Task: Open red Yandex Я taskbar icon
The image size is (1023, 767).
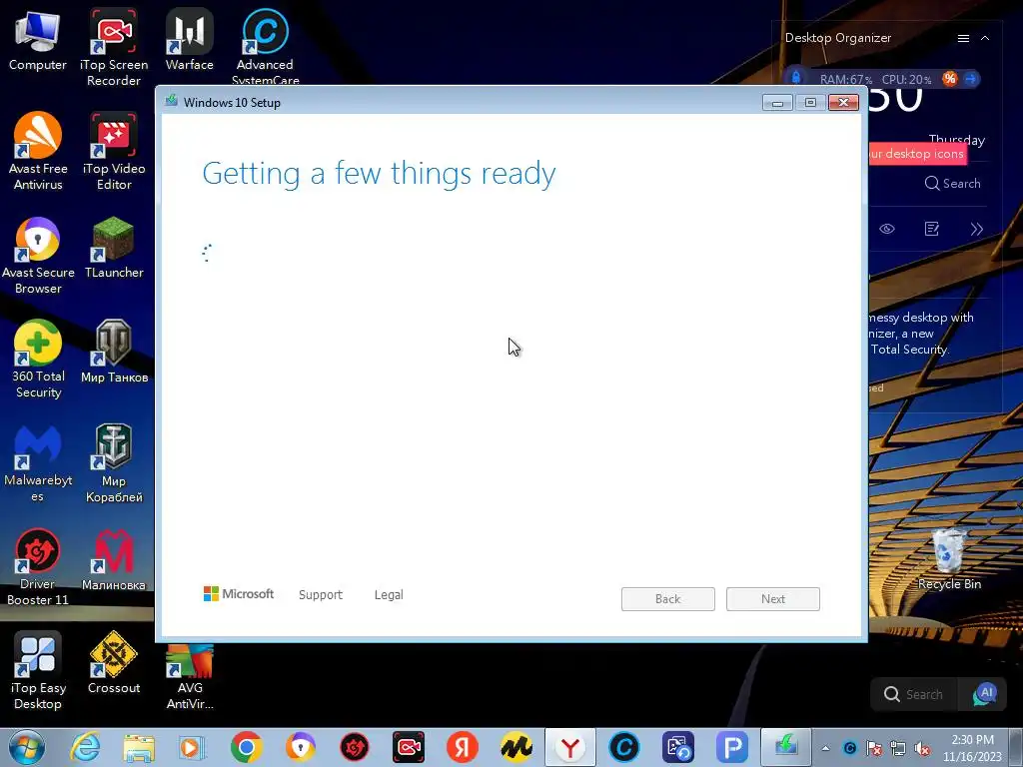Action: 462,747
